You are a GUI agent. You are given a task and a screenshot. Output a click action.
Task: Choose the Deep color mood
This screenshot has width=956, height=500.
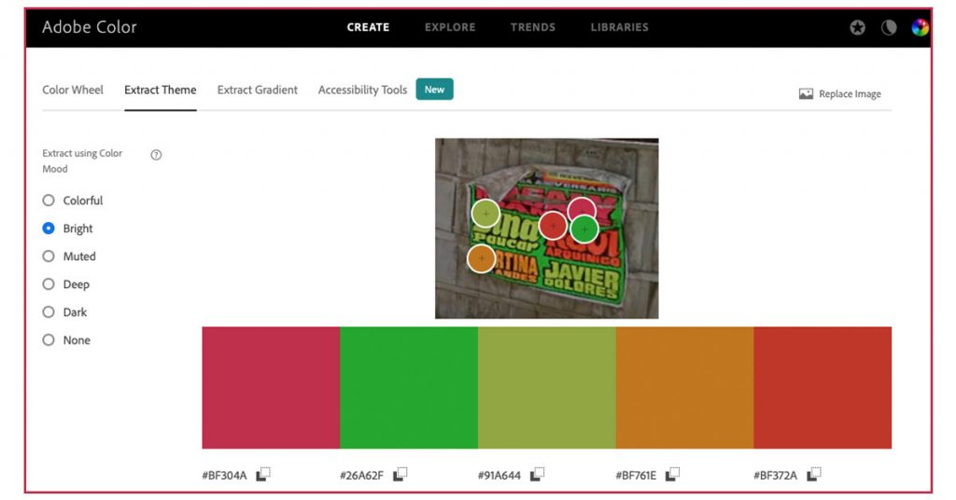point(49,285)
